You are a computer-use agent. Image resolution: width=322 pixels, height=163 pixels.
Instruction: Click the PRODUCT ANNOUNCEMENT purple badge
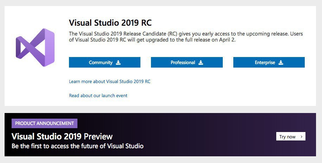[44, 124]
